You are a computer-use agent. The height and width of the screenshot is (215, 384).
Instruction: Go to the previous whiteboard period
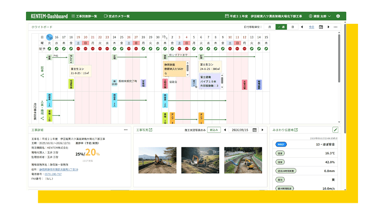pyautogui.click(x=302, y=27)
